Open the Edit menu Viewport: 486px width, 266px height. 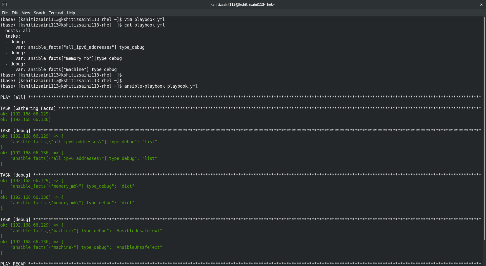(x=15, y=13)
